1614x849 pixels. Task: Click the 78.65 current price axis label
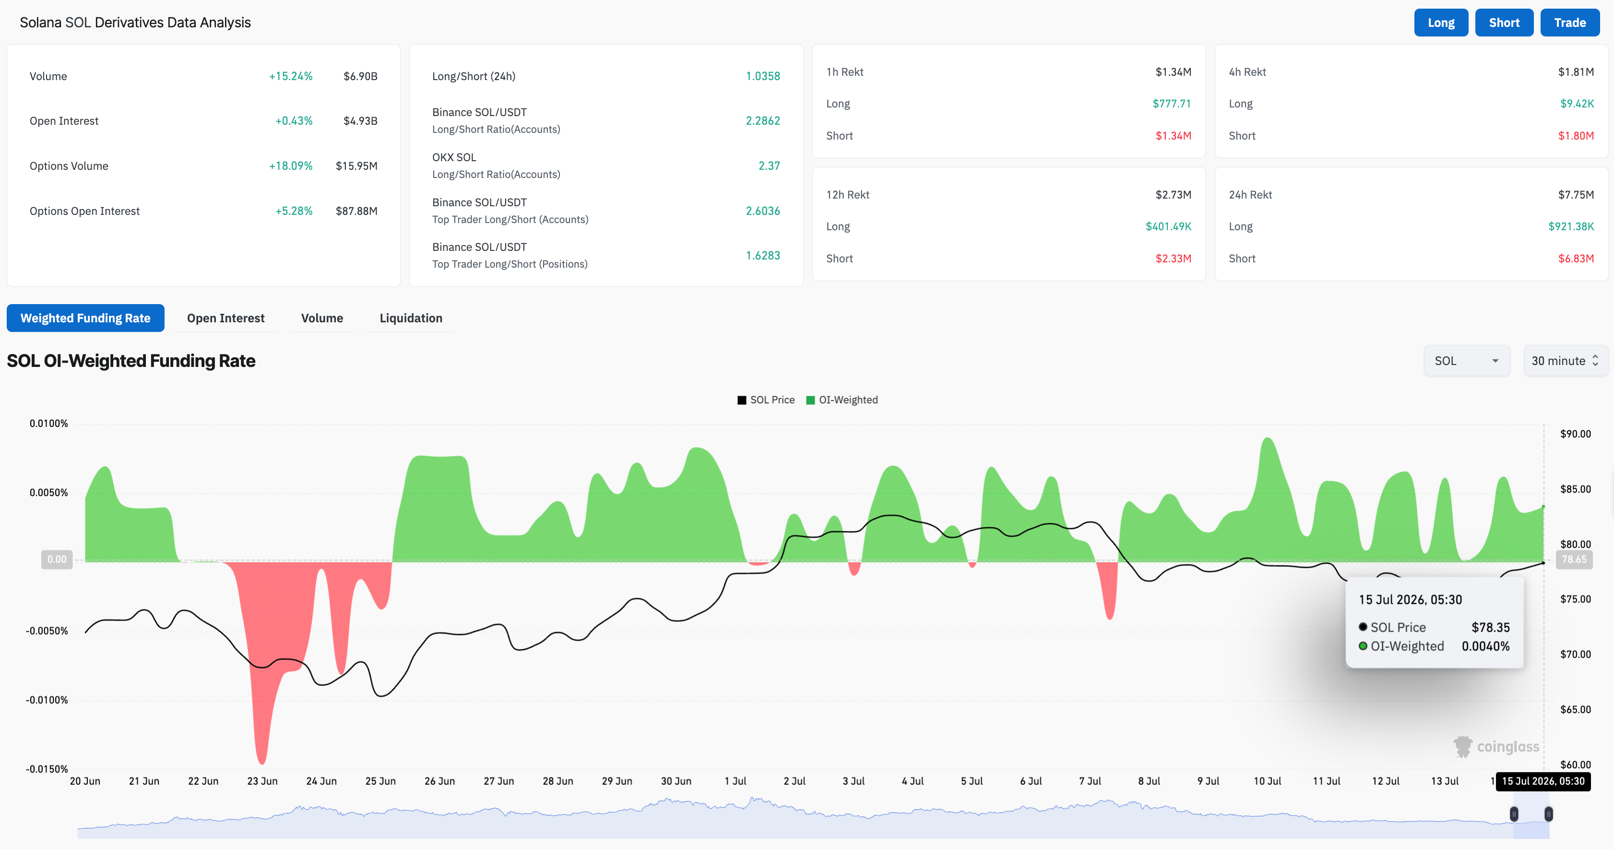pyautogui.click(x=1573, y=560)
